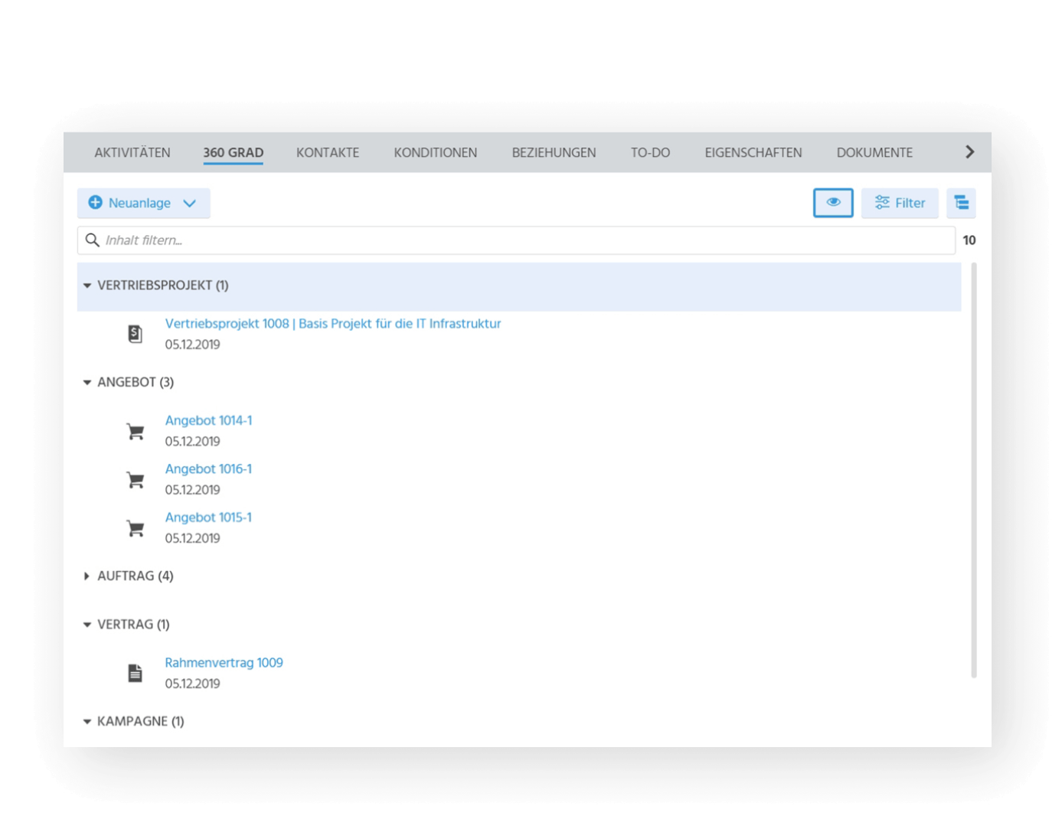The image size is (1062, 829).
Task: Switch to the KONTAKTE tab
Action: coord(328,152)
